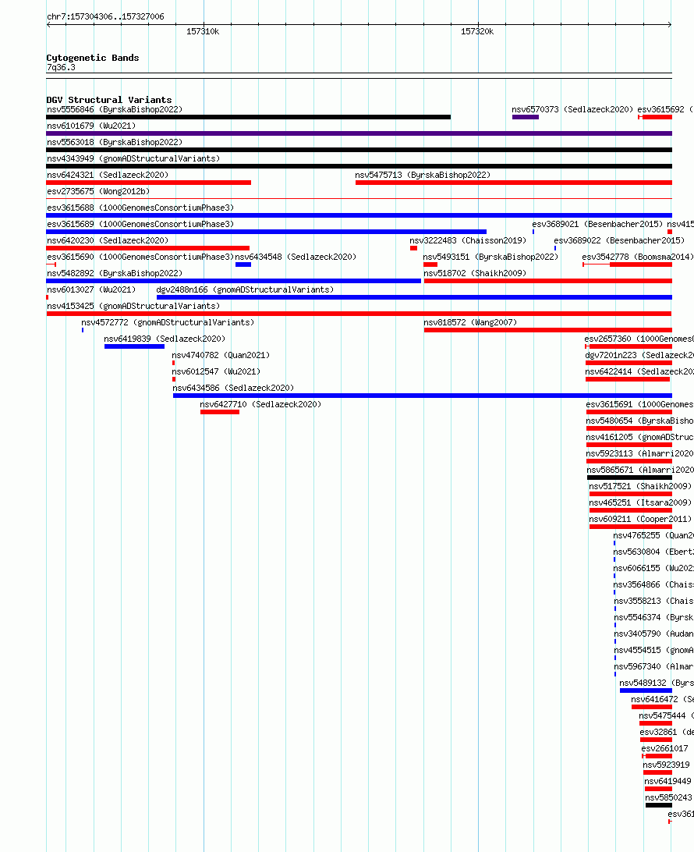This screenshot has height=852, width=694.
Task: Select the nsv6101679 (Wu2021) label
Action: click(91, 126)
